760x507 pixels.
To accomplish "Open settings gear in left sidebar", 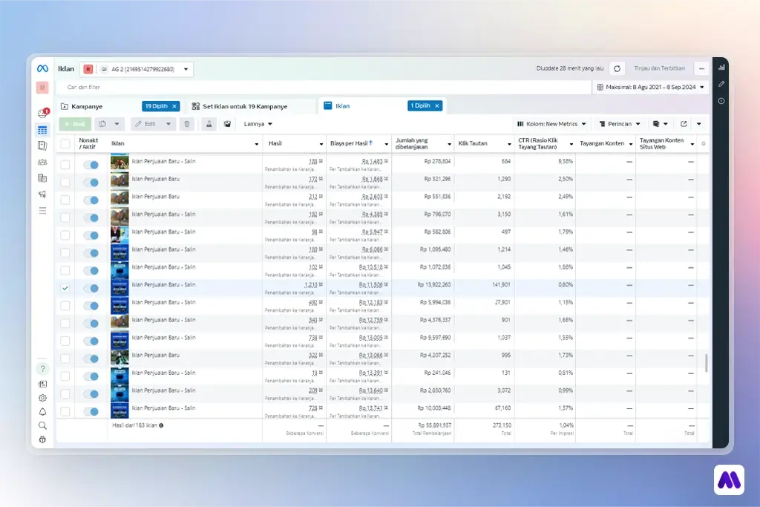I will 42,398.
